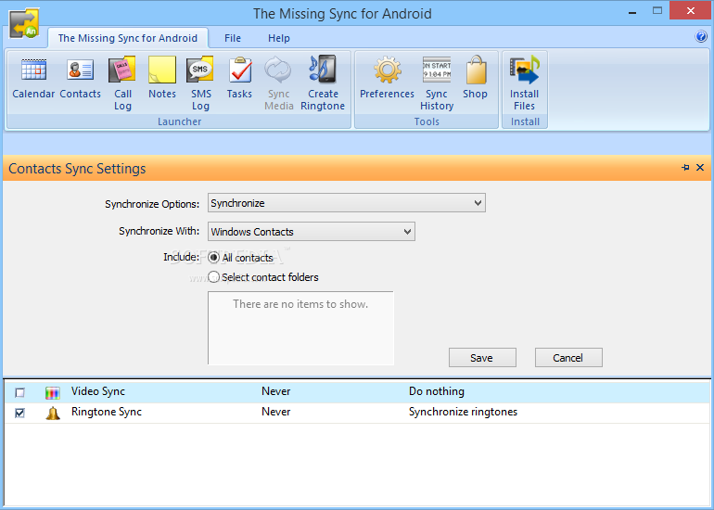The image size is (714, 510).
Task: Enable the Video Sync checkbox
Action: [20, 392]
